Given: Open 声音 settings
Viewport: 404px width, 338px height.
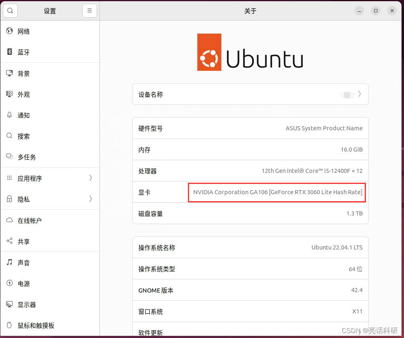Looking at the screenshot, I should 50,263.
